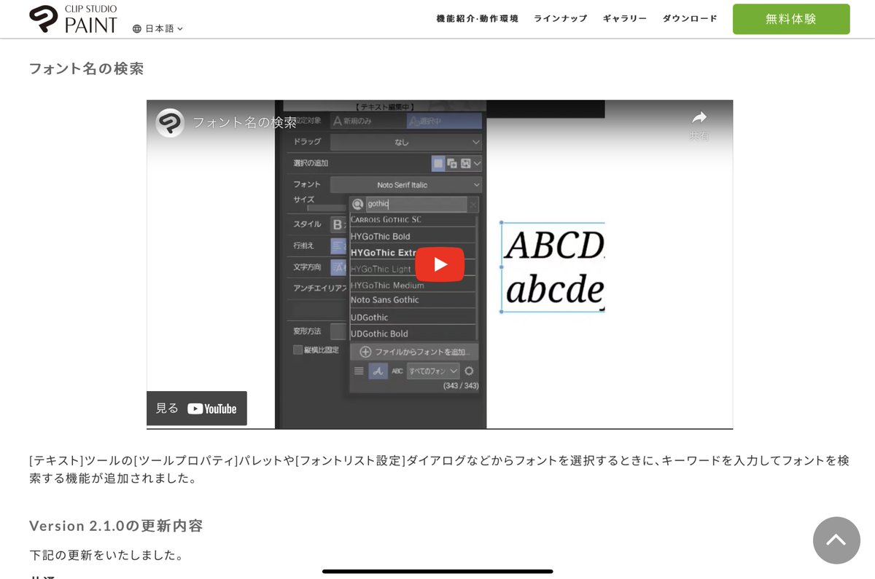This screenshot has height=579, width=875.
Task: Click the bold B style icon
Action: (x=338, y=224)
